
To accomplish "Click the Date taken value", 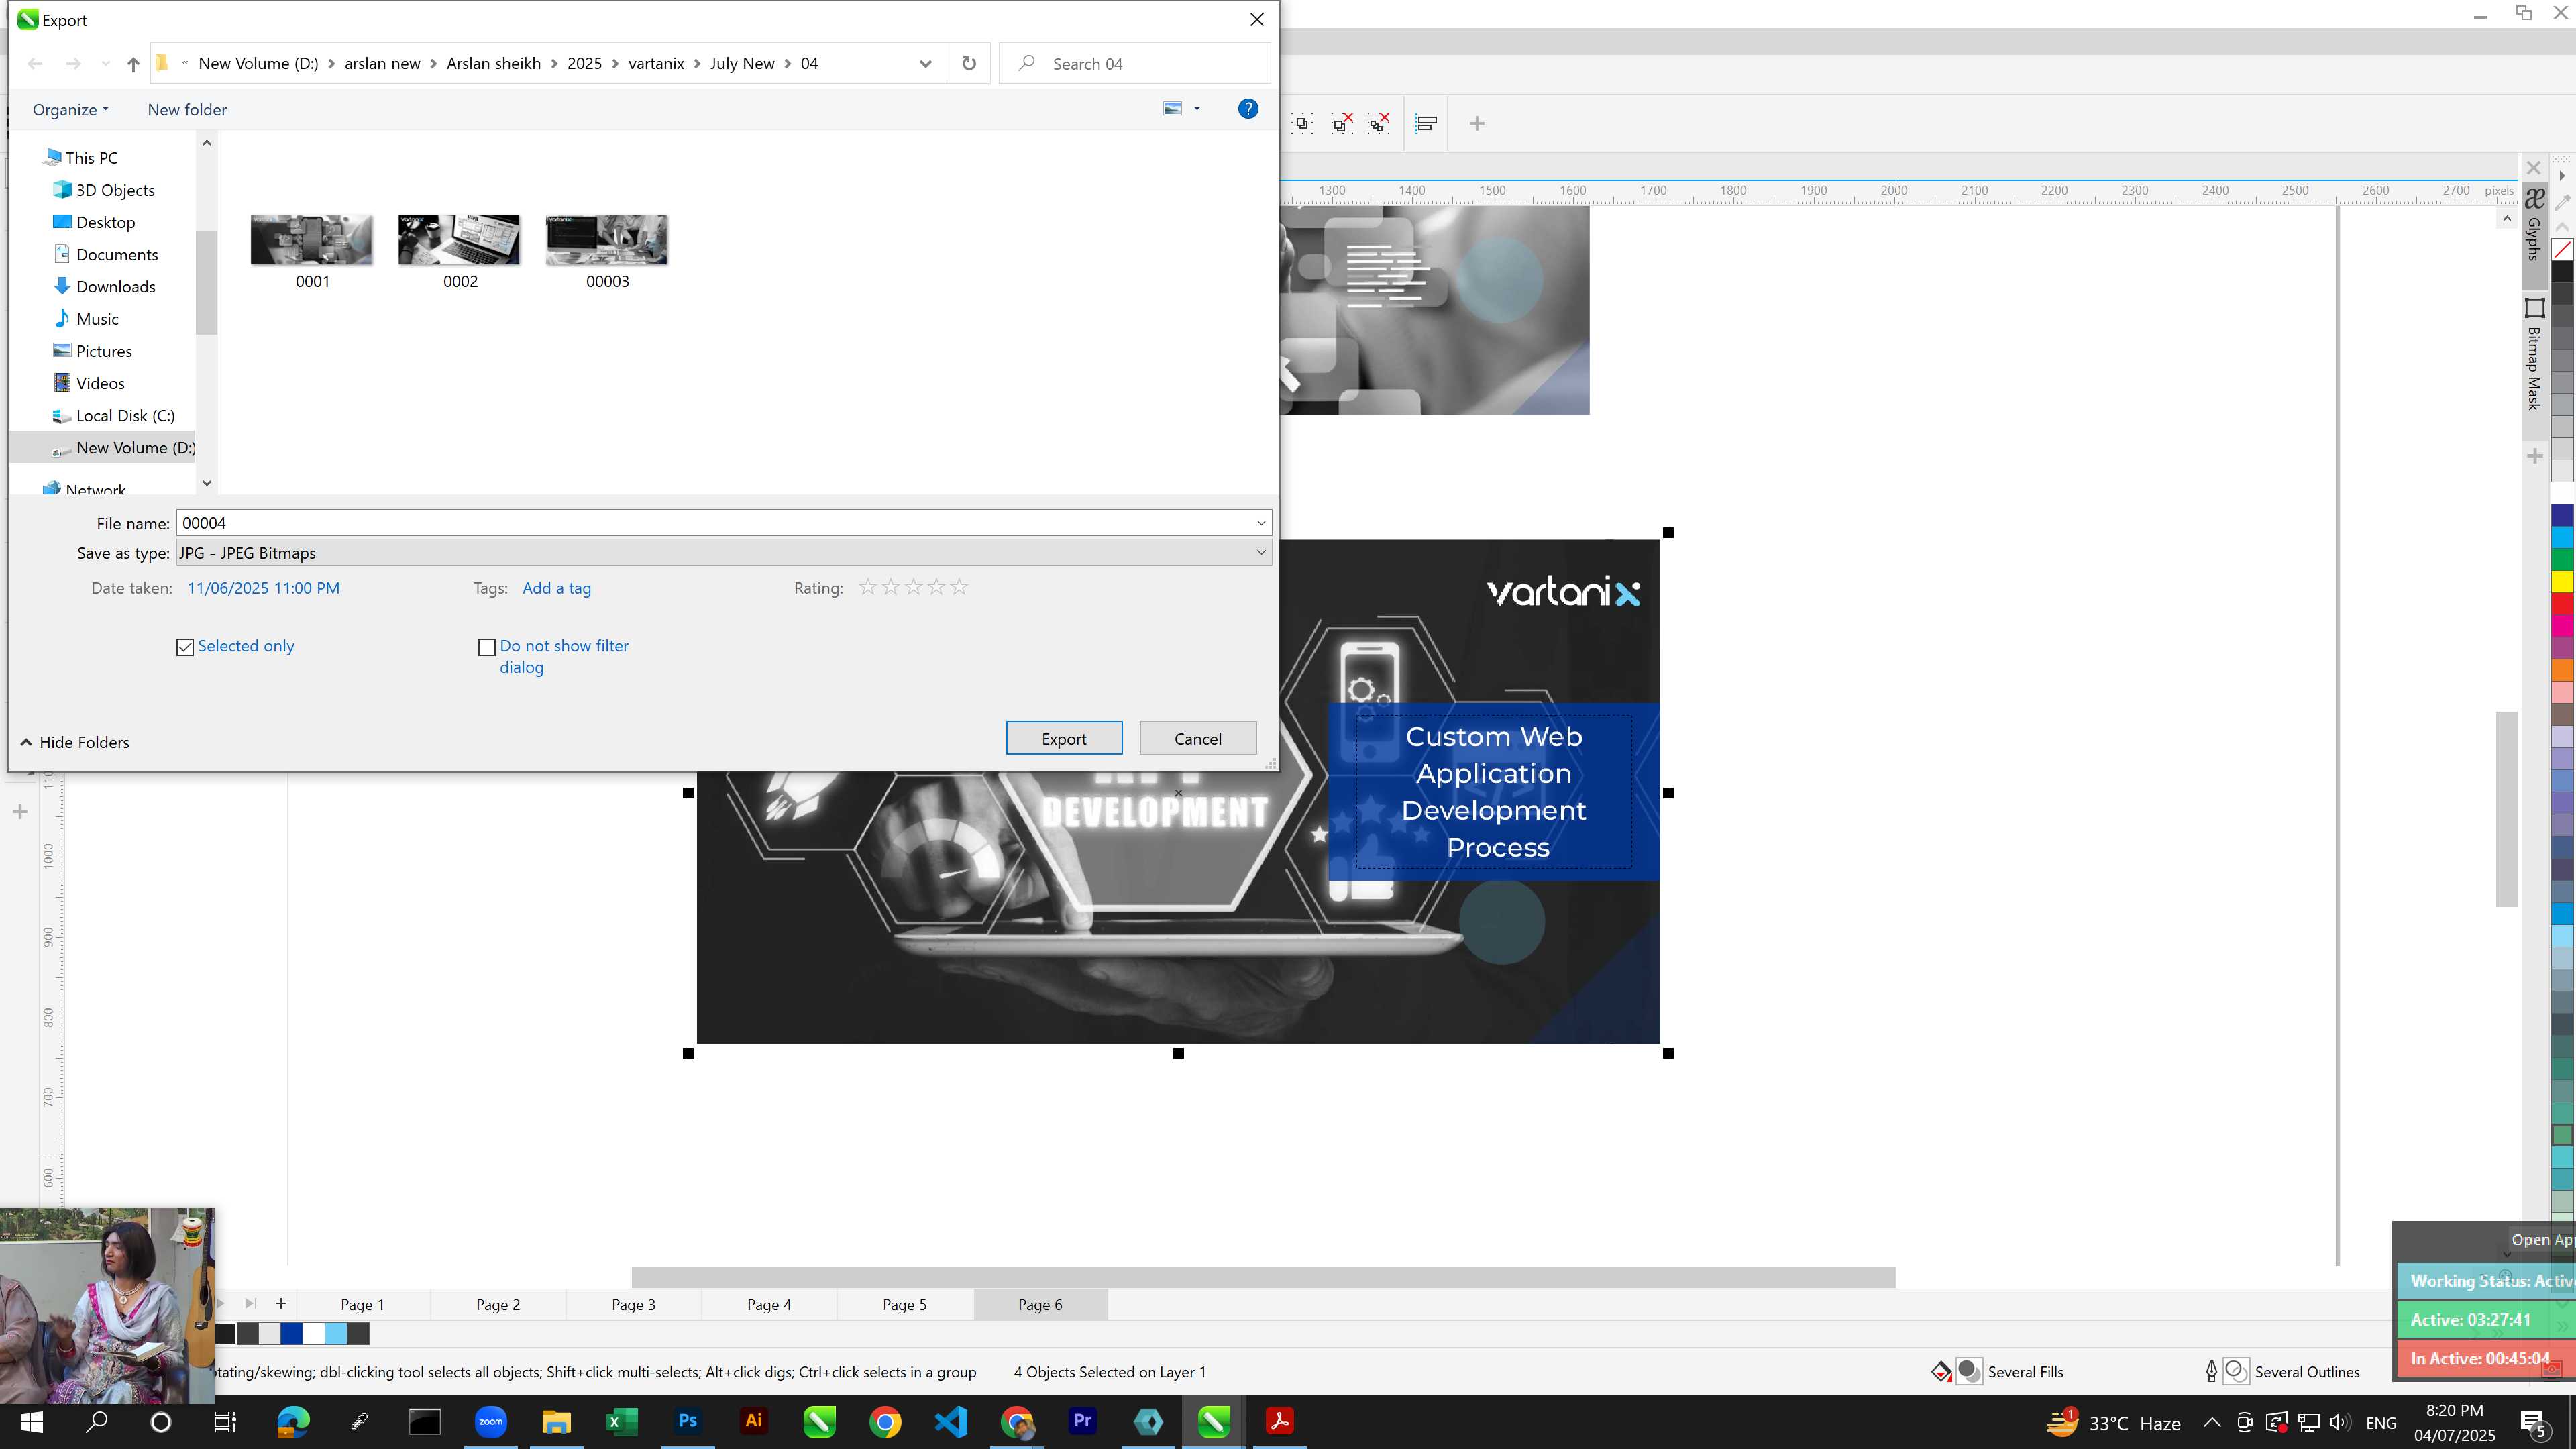I will point(264,588).
